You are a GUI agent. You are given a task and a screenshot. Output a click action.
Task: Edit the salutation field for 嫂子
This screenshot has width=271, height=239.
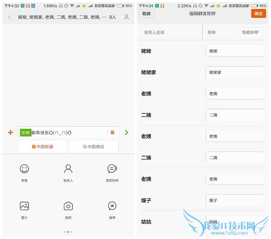(x=235, y=200)
